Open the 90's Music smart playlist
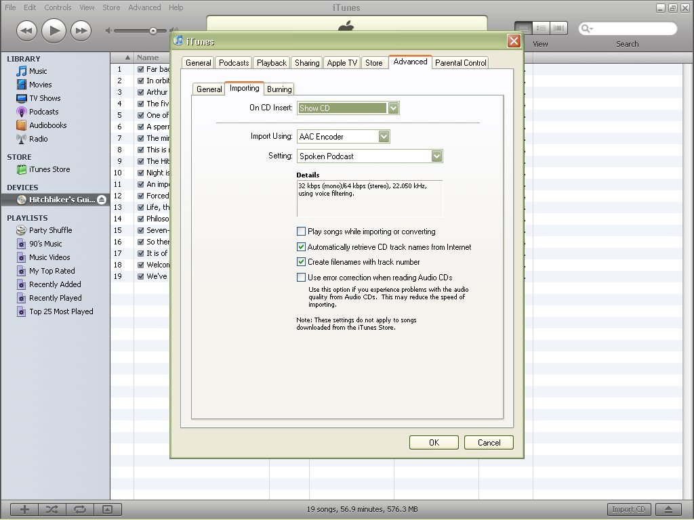The height and width of the screenshot is (520, 694). [45, 244]
